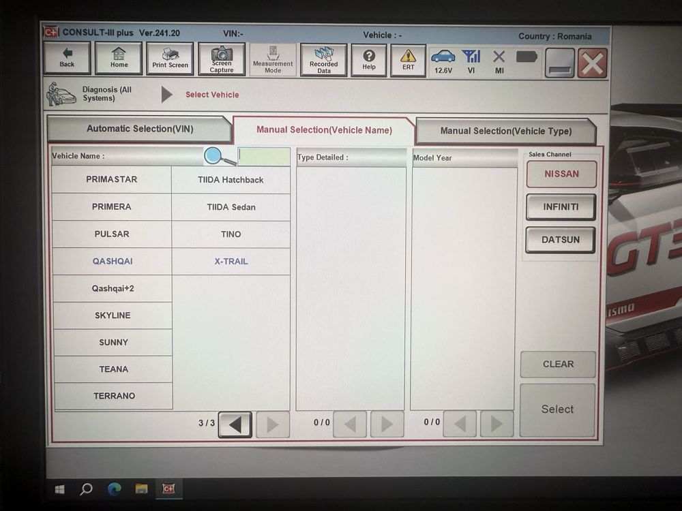Click next arrow under Model Year list
Image resolution: width=682 pixels, height=511 pixels.
496,423
